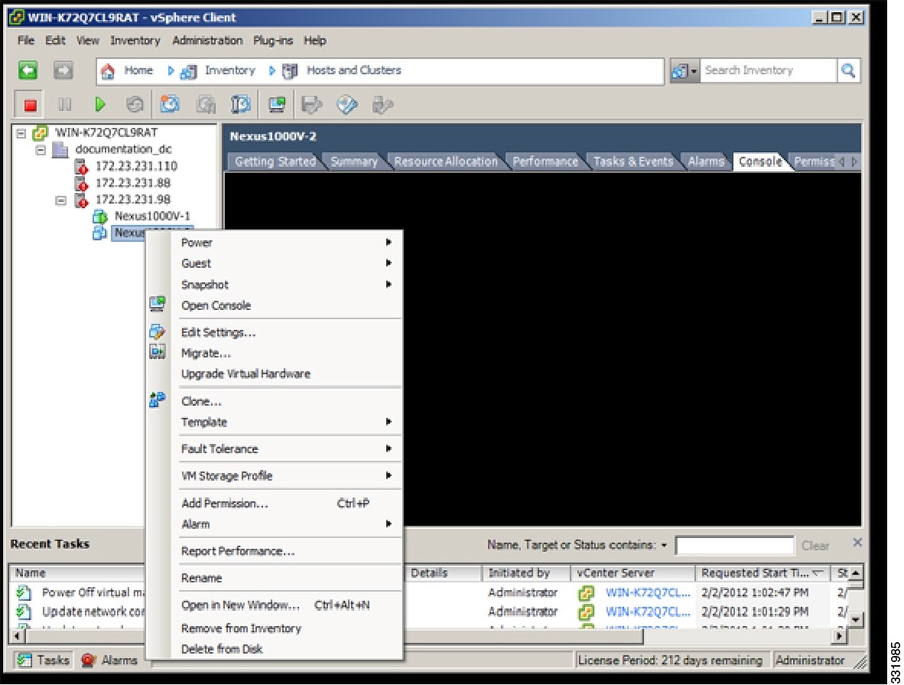Click the Home icon in breadcrumb
The width and height of the screenshot is (904, 685).
108,71
